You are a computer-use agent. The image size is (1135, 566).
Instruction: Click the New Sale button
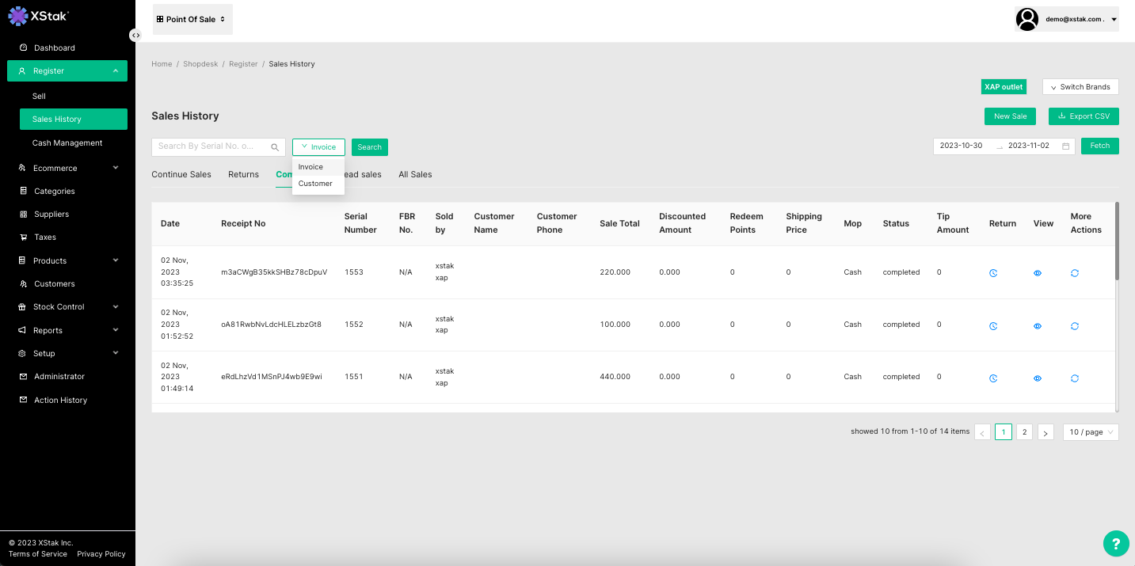point(1010,116)
